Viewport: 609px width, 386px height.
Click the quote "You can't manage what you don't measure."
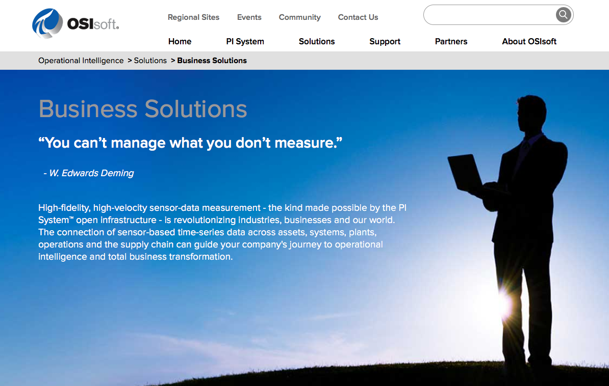[x=190, y=143]
